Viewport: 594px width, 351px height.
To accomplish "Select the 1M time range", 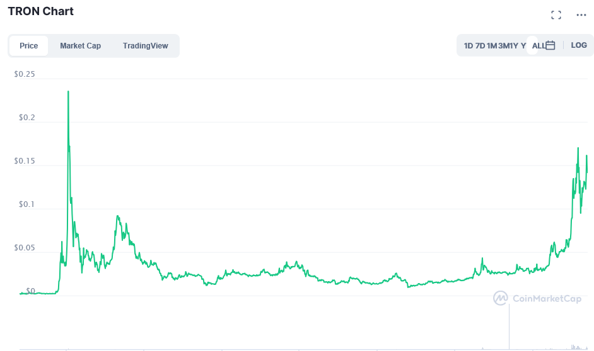I will pyautogui.click(x=492, y=46).
